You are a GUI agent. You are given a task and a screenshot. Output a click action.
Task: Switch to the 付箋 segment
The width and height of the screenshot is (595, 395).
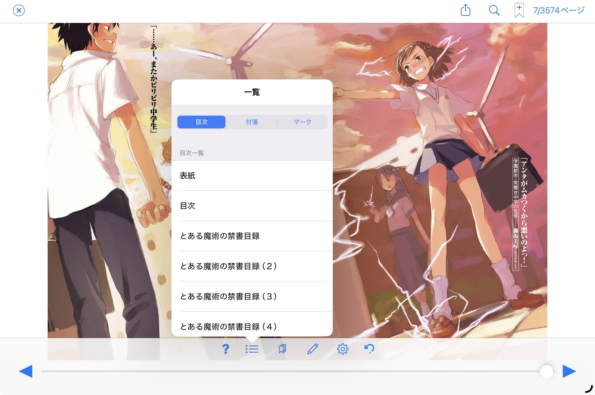point(252,122)
